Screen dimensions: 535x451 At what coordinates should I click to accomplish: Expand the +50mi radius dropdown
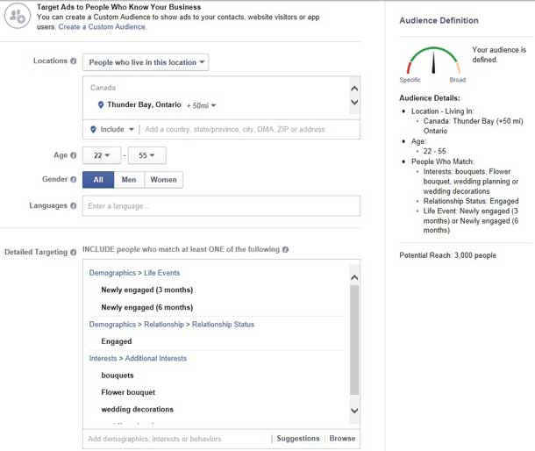(x=201, y=105)
